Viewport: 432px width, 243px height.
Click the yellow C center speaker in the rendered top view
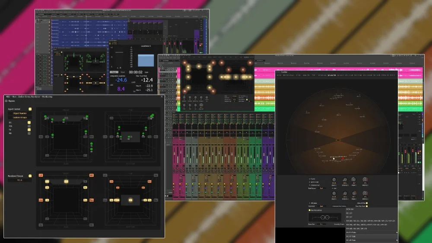66,182
